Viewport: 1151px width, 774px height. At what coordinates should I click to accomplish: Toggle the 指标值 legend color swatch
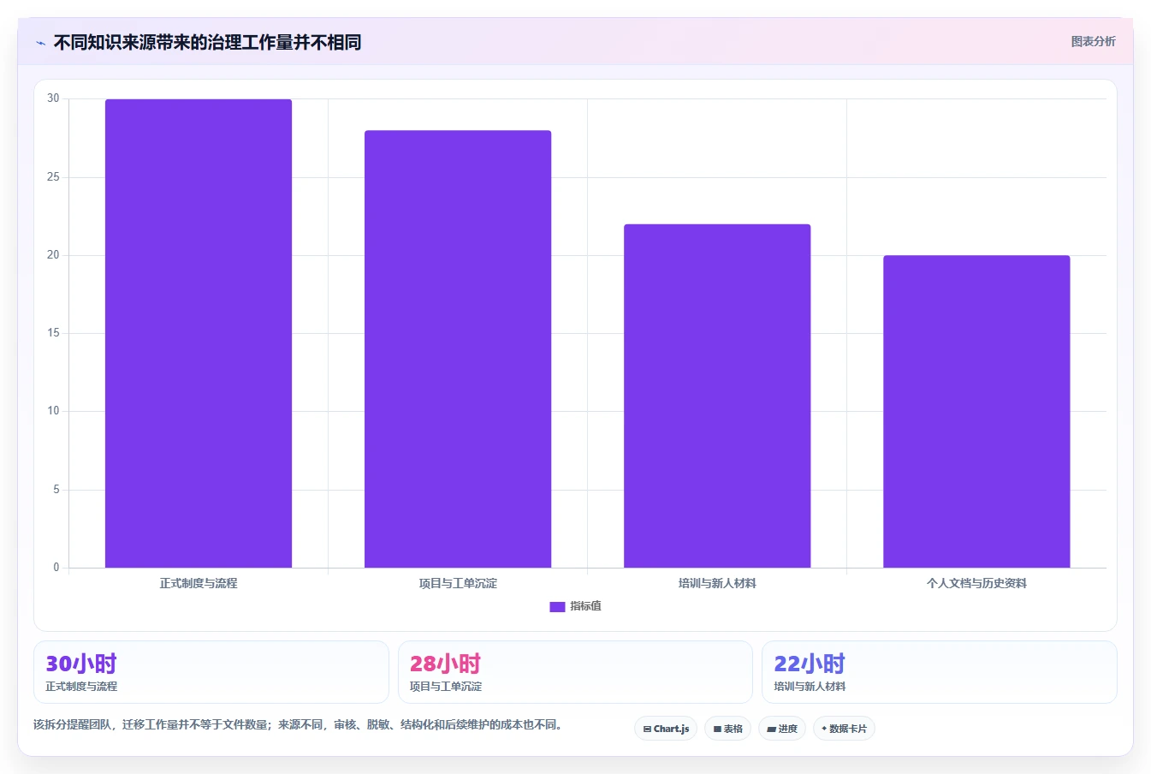coord(557,606)
